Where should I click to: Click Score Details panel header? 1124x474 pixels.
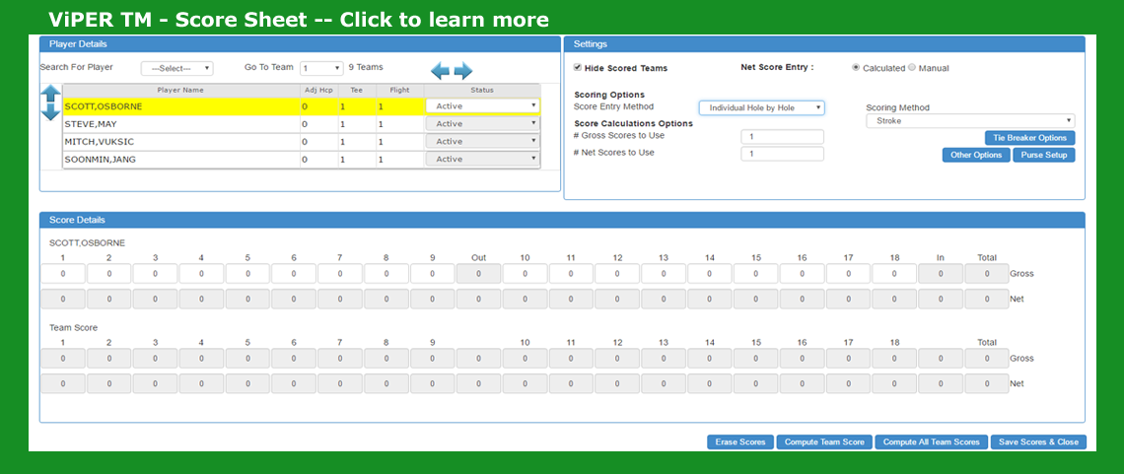[562, 219]
